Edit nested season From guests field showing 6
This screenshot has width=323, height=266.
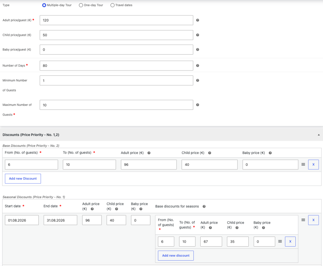[x=166, y=242]
